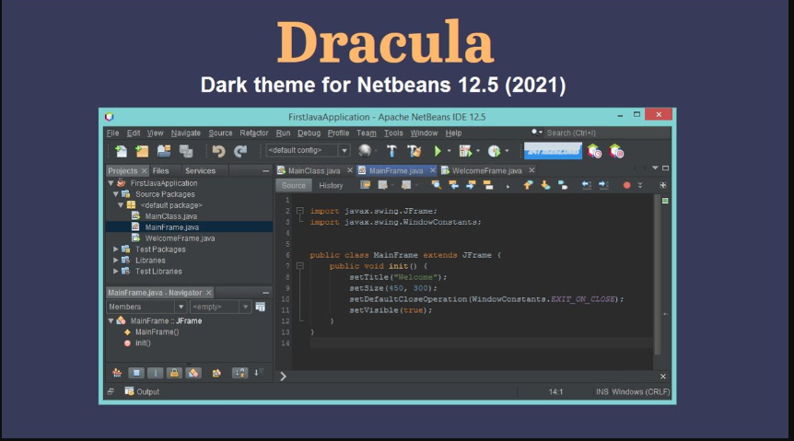Screen dimensions: 794x441
Task: Click the last NetBeans cube icon in toolbar
Action: (616, 151)
